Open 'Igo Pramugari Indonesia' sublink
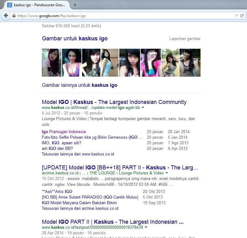247x238 pixels. pyautogui.click(x=64, y=132)
